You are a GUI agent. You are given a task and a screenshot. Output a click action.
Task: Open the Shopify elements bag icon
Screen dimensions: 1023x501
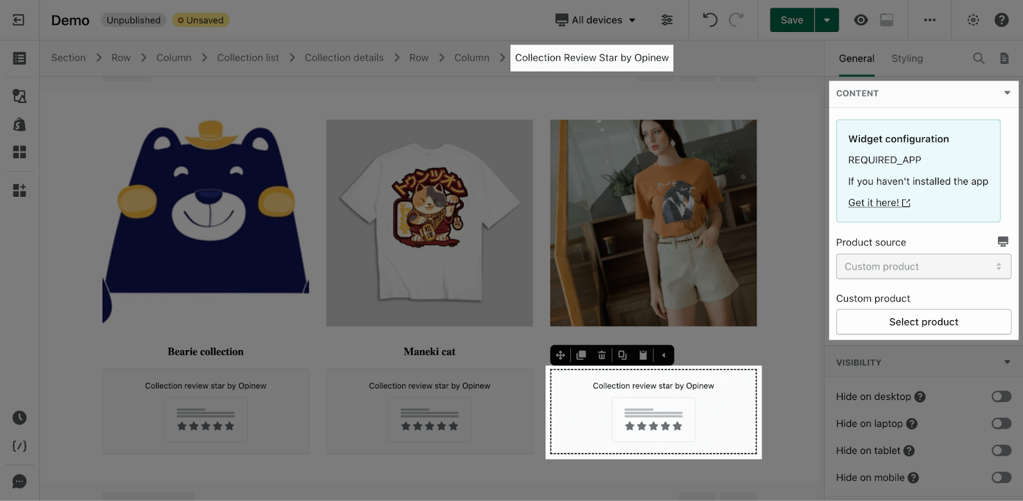click(x=19, y=124)
